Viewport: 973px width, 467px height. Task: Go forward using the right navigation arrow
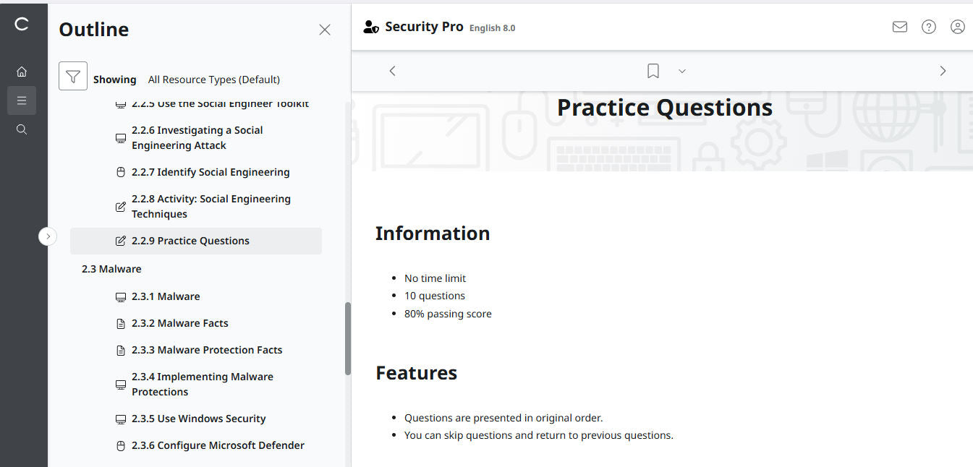[943, 70]
